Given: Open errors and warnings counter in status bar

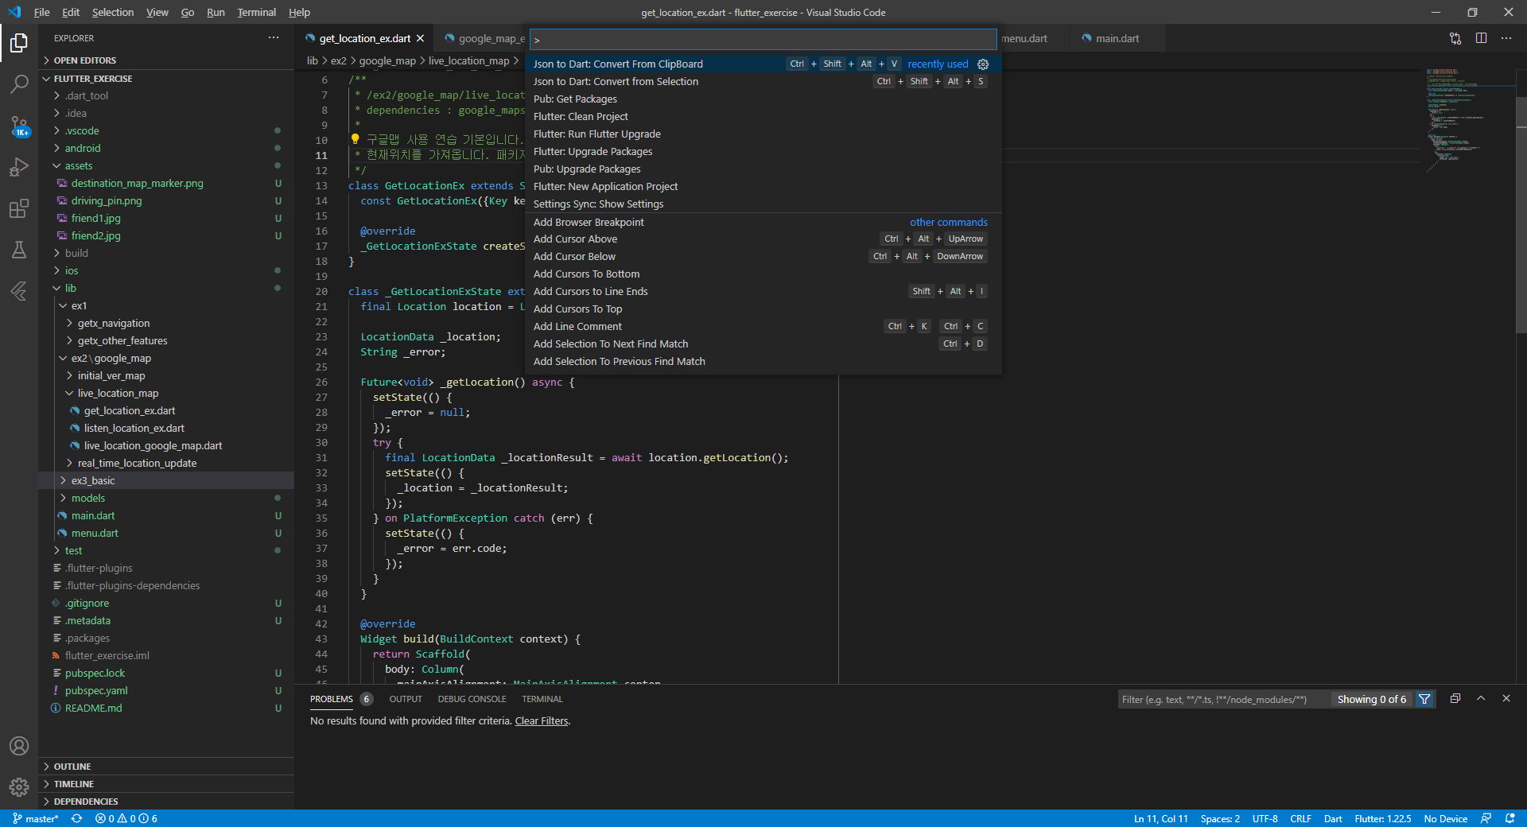Looking at the screenshot, I should click(126, 818).
